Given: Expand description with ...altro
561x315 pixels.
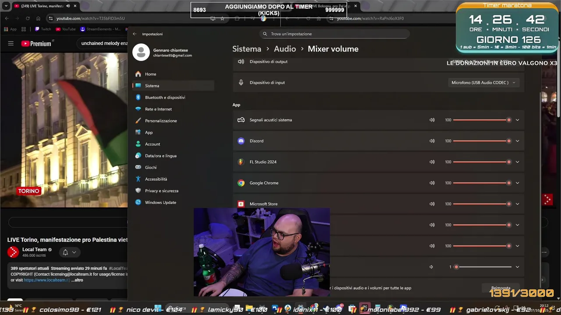Looking at the screenshot, I should pos(77,280).
